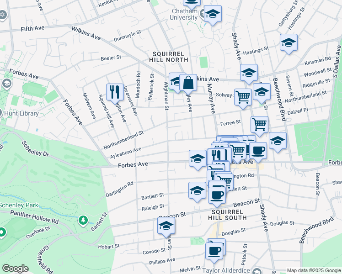The image size is (342, 274).
Task: Select school marker on Wightman St below Beacon St
Action: pos(166,226)
